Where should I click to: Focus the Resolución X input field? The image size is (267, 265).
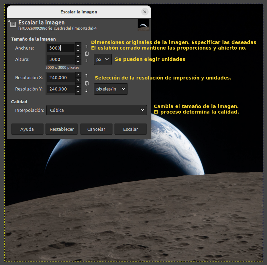coord(60,78)
